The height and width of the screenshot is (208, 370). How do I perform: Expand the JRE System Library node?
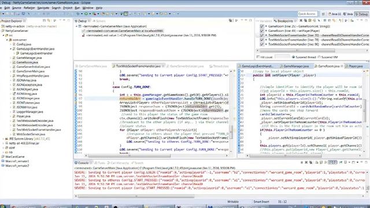(x=3, y=139)
